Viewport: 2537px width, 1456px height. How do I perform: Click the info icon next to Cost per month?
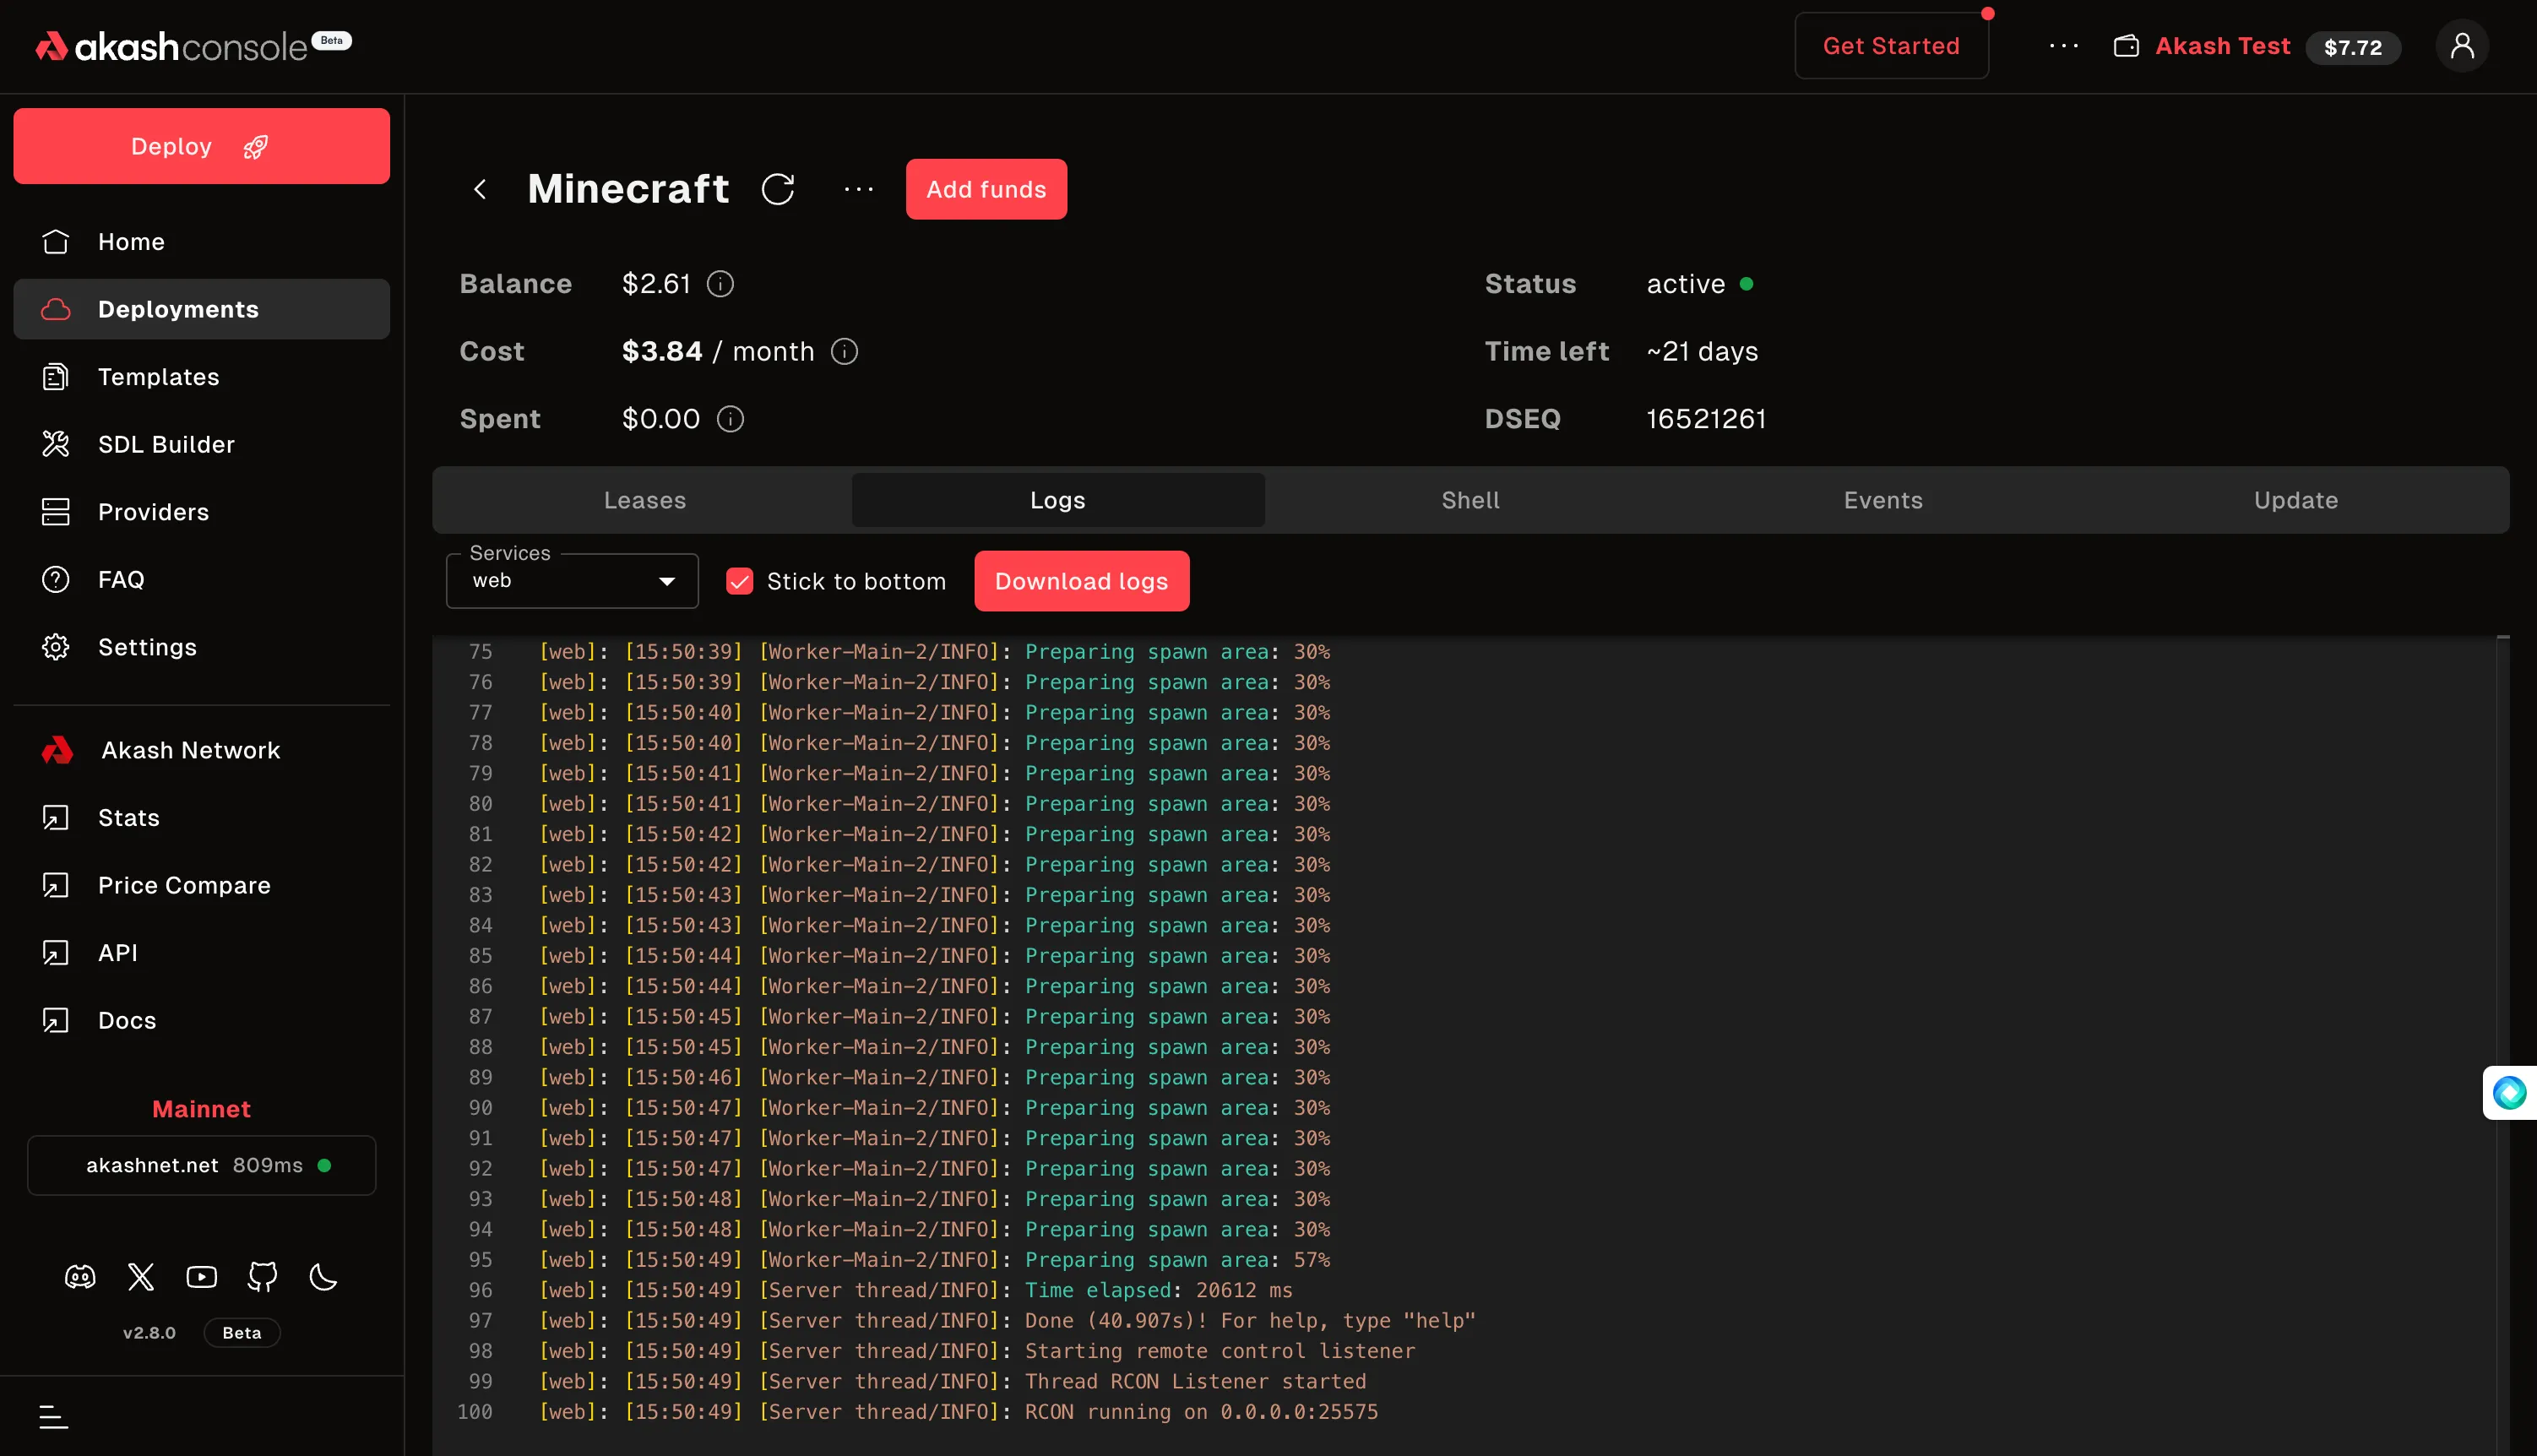point(844,352)
